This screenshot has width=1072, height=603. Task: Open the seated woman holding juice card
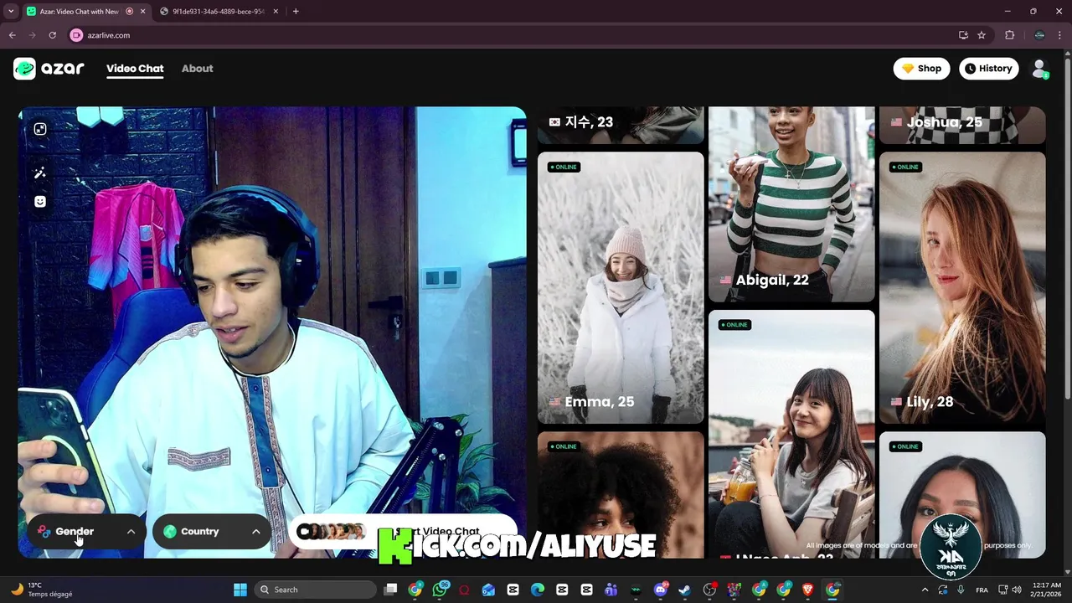pos(791,434)
